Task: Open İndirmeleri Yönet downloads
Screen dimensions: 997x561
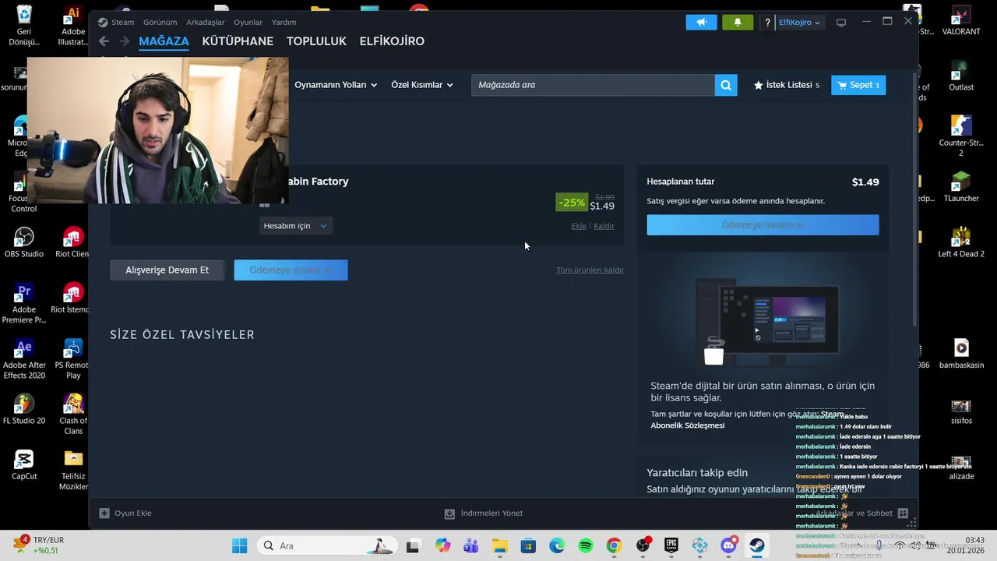Action: pos(484,513)
